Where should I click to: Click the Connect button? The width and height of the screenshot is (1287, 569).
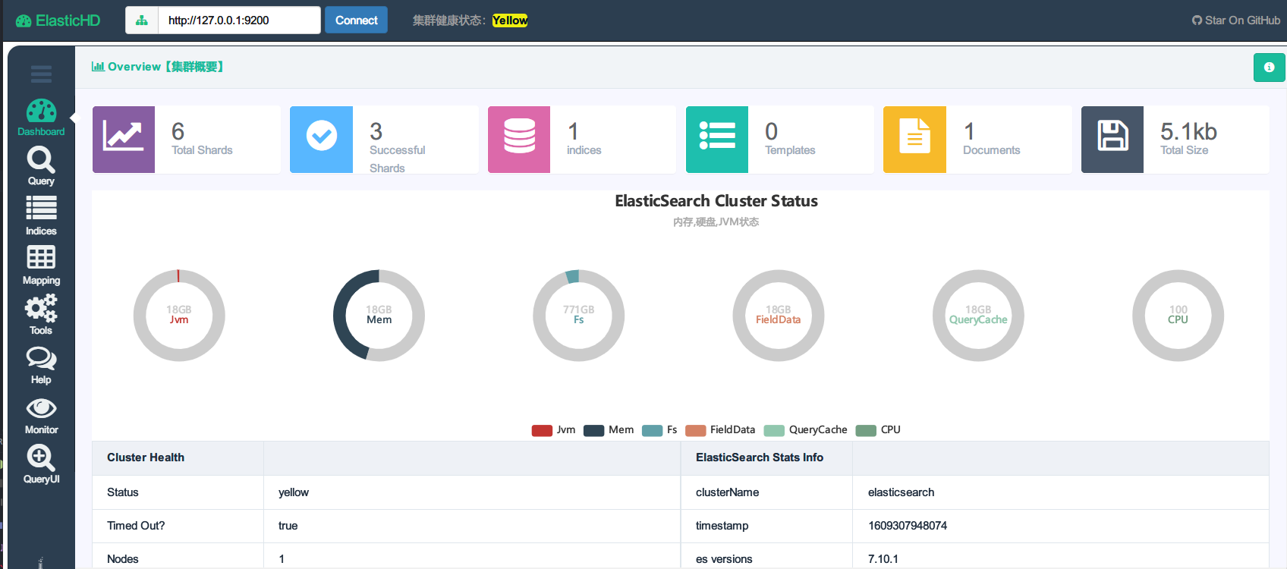point(356,20)
